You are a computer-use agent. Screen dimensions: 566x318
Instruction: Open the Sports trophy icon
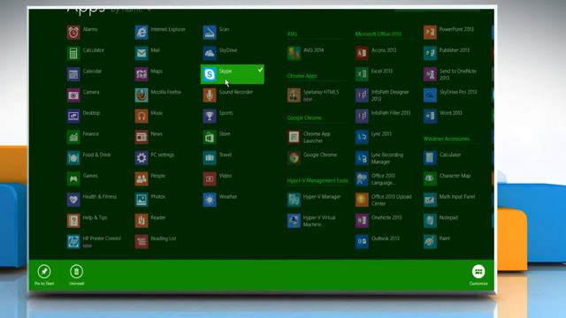pyautogui.click(x=210, y=116)
